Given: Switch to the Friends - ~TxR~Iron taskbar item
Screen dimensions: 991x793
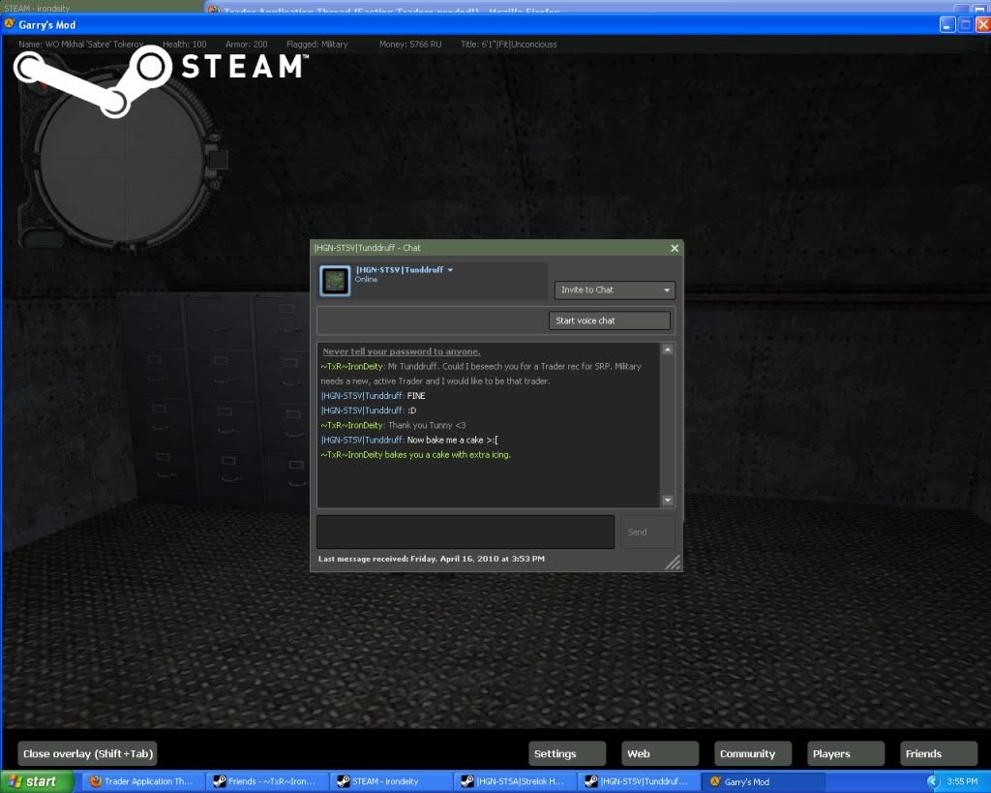Looking at the screenshot, I should [267, 781].
